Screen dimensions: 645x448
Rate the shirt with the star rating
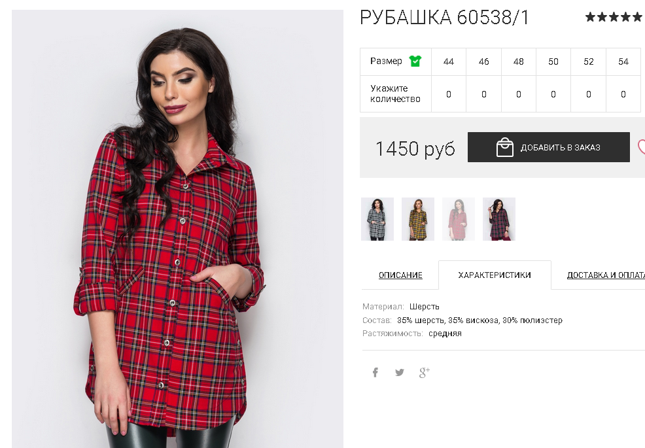[x=614, y=17]
